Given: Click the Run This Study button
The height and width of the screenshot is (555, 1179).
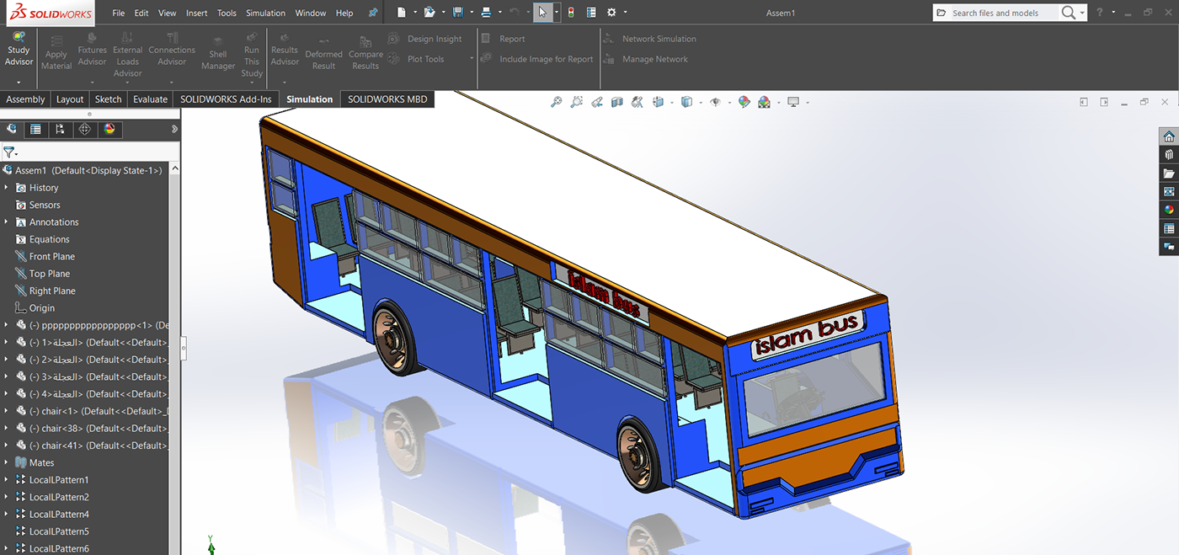Looking at the screenshot, I should tap(252, 55).
